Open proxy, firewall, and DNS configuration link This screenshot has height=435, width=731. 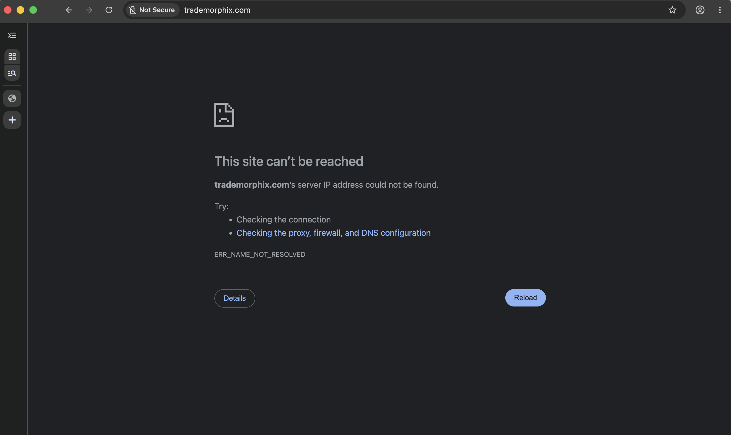point(333,233)
